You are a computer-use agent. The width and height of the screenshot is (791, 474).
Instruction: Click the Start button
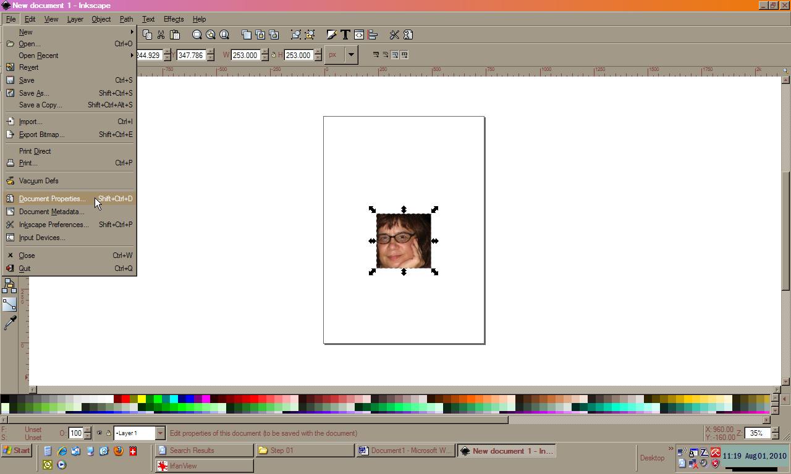click(x=17, y=451)
